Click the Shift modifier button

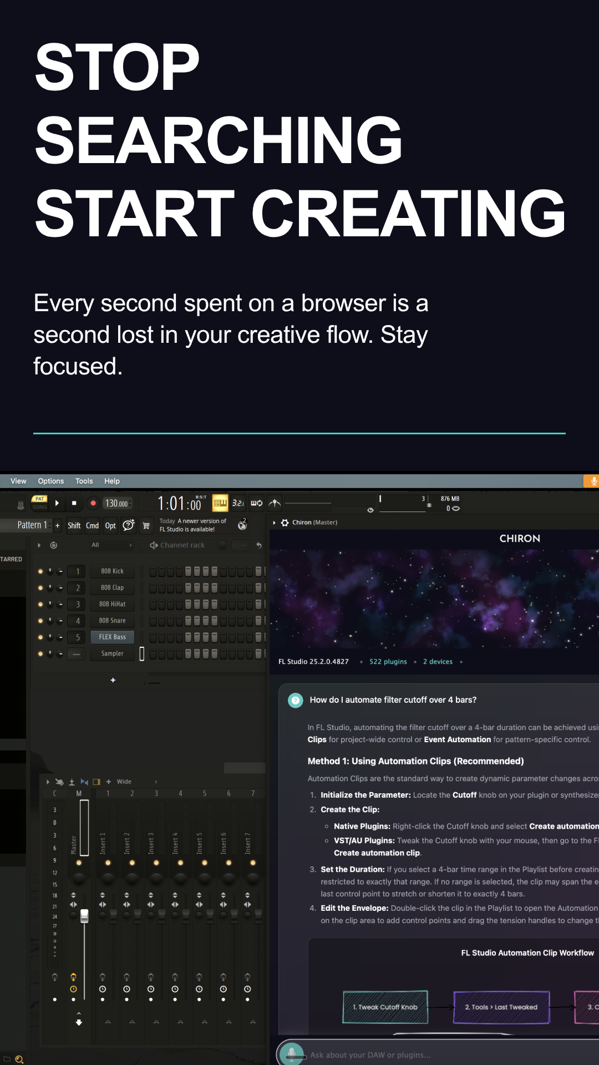tap(74, 525)
